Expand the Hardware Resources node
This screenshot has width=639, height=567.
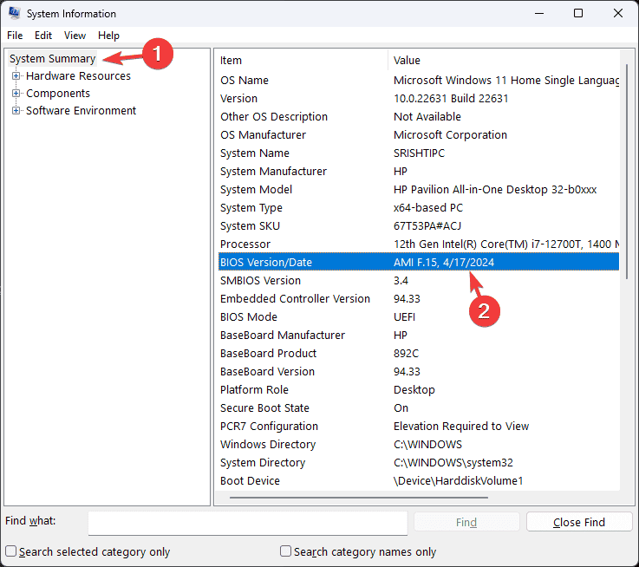pyautogui.click(x=16, y=75)
